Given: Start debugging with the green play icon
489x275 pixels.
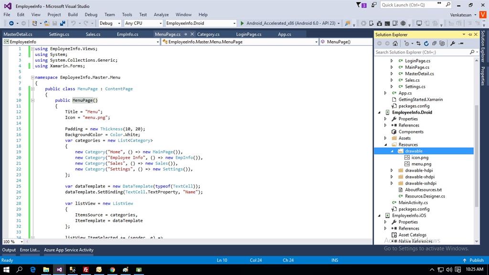Looking at the screenshot, I should tap(242, 23).
